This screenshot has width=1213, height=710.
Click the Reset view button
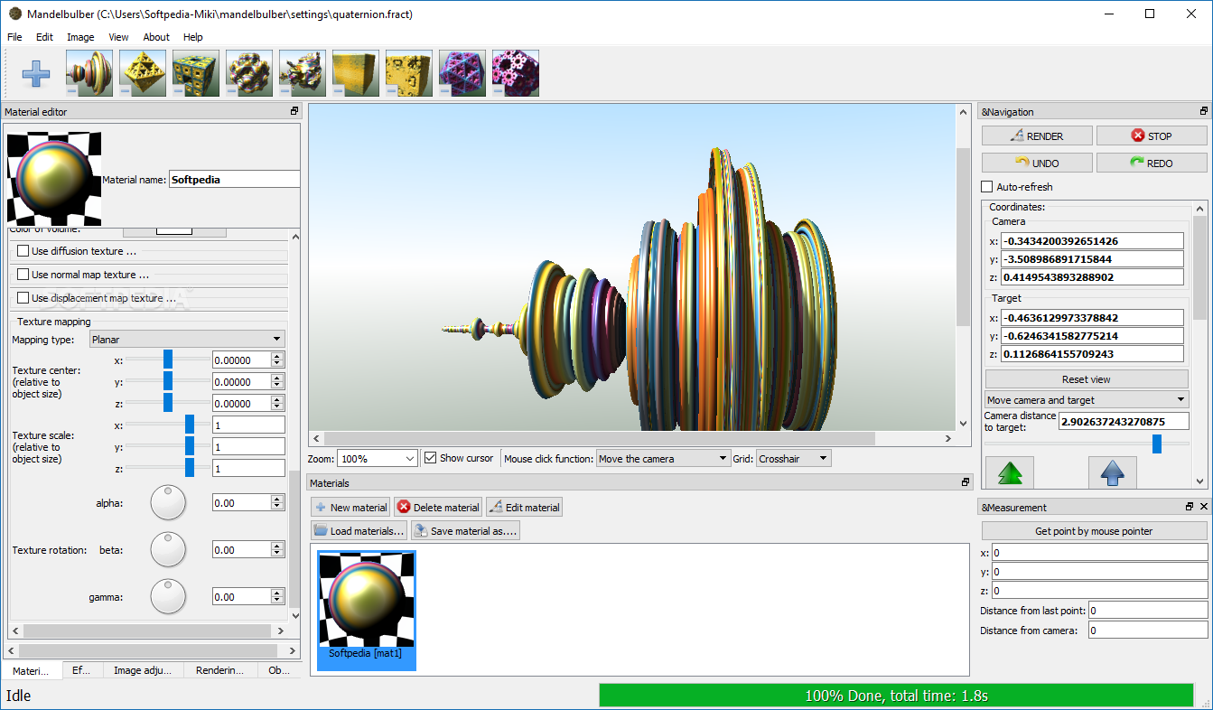[x=1087, y=378]
